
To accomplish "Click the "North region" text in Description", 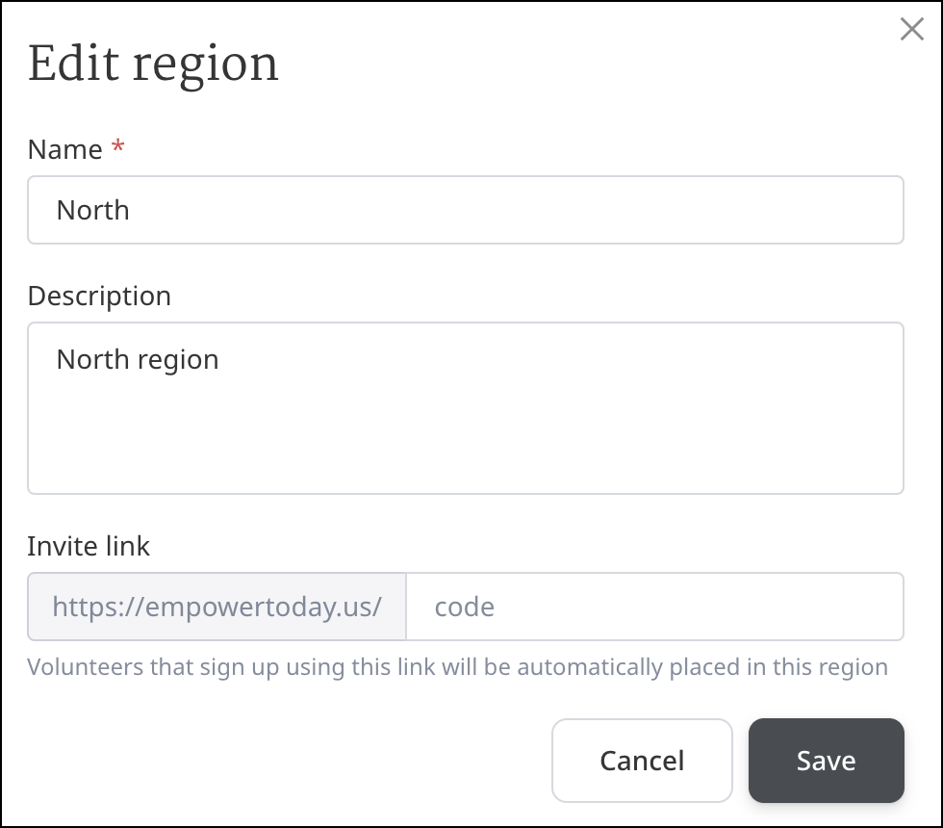I will [138, 359].
